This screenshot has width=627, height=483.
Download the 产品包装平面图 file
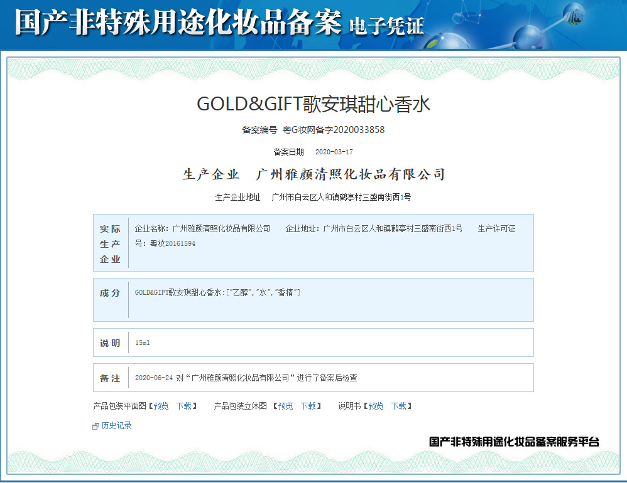(x=184, y=406)
